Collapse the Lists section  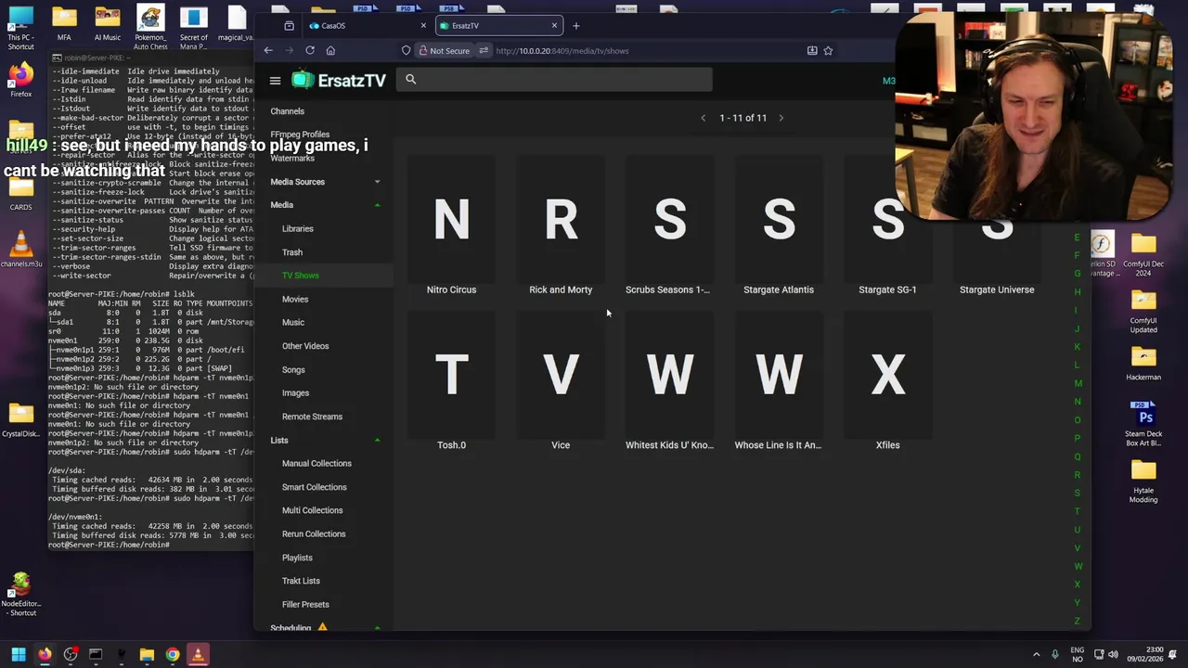tap(326, 441)
